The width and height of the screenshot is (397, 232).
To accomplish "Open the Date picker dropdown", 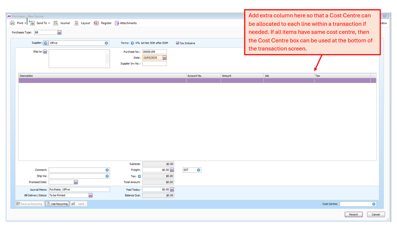I will point(165,58).
